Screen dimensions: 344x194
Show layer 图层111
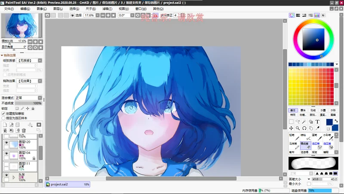(x=6, y=164)
